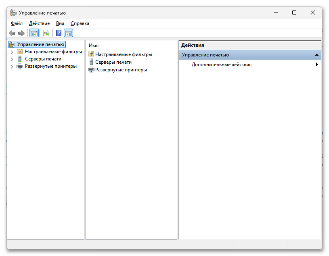Open the Файл menu
Image resolution: width=329 pixels, height=256 pixels.
pyautogui.click(x=17, y=23)
